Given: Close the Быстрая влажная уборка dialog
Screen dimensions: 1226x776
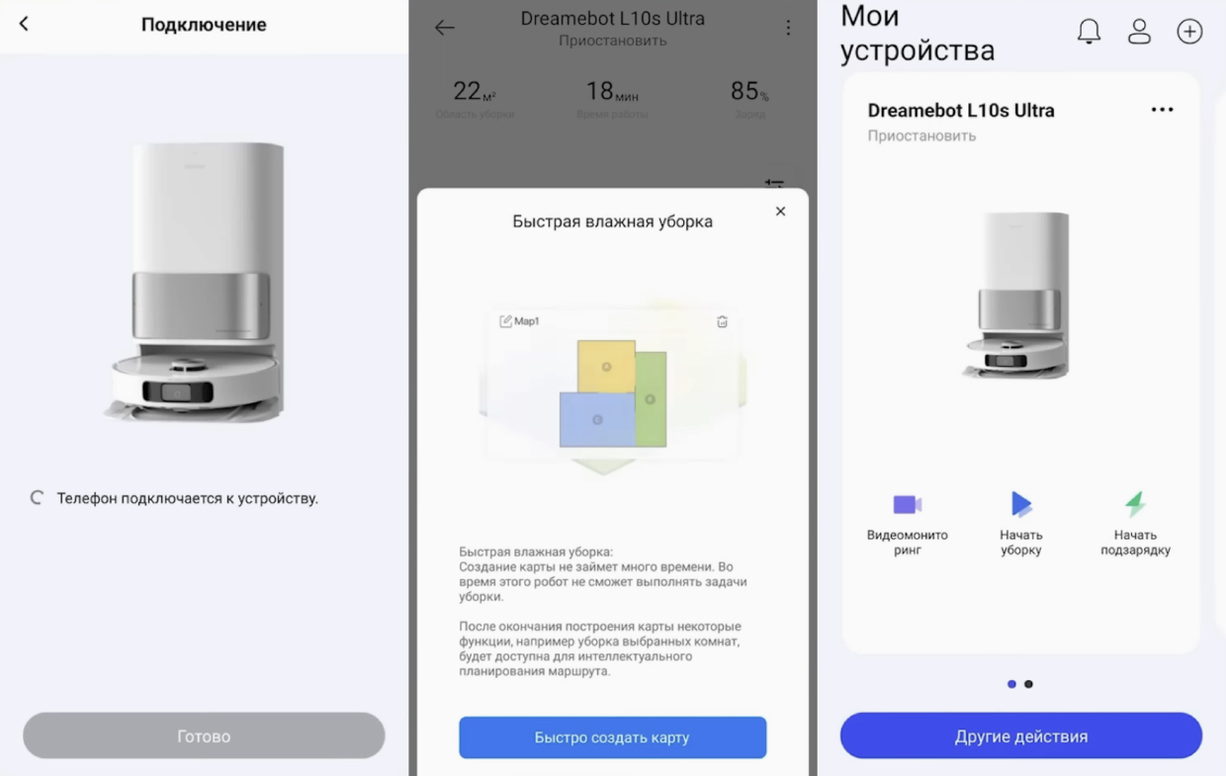Looking at the screenshot, I should tap(780, 212).
